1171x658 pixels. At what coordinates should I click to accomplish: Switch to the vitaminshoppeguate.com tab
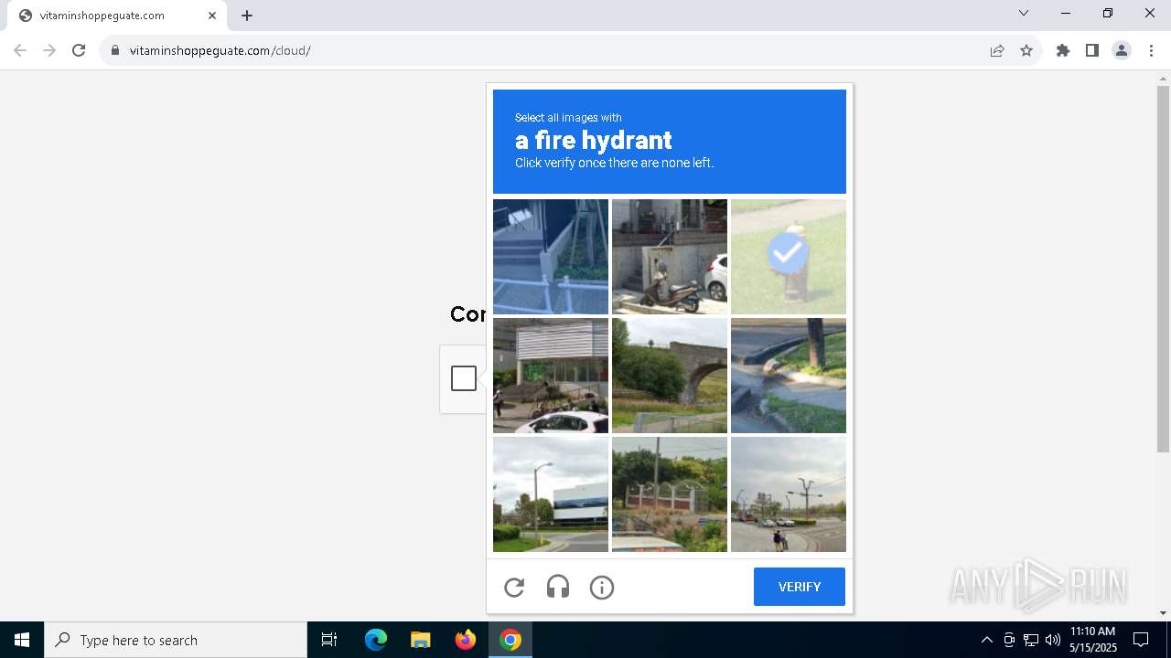coord(116,16)
